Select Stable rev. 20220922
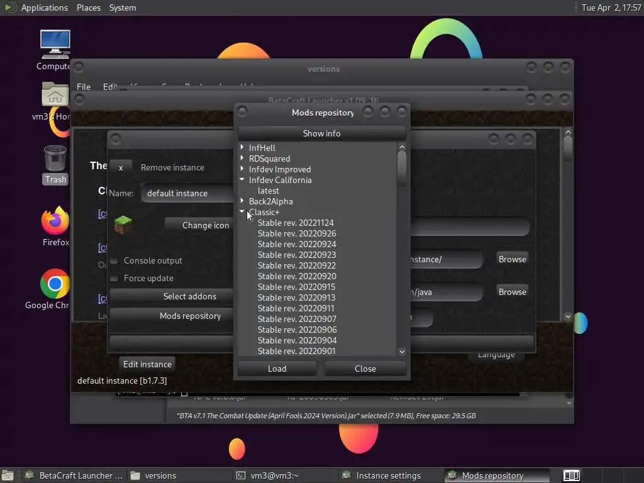Image resolution: width=644 pixels, height=483 pixels. (297, 265)
